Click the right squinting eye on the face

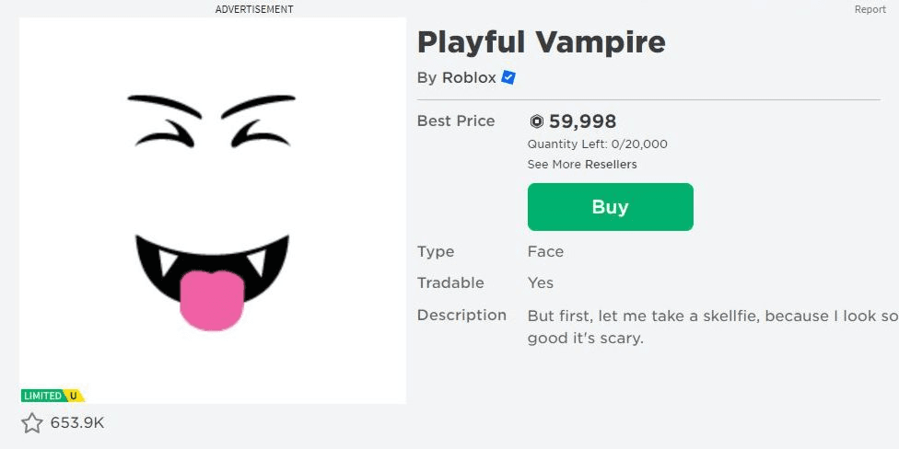[x=261, y=134]
